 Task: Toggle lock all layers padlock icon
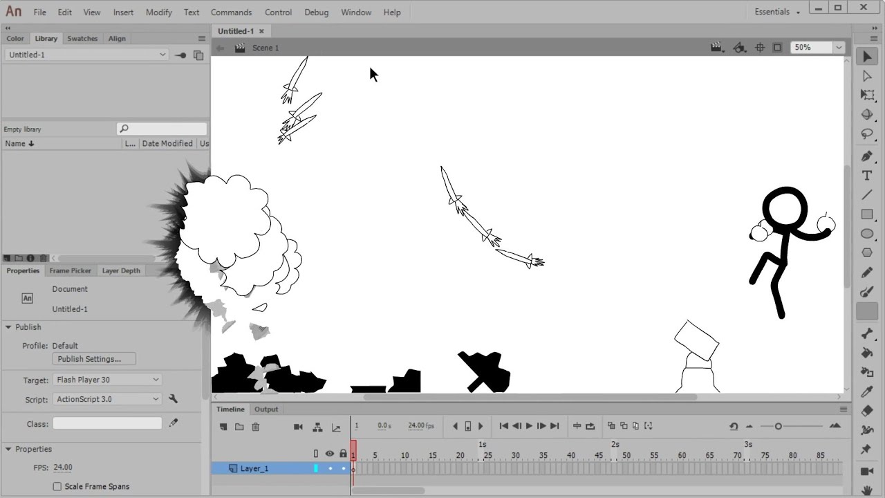coord(343,454)
